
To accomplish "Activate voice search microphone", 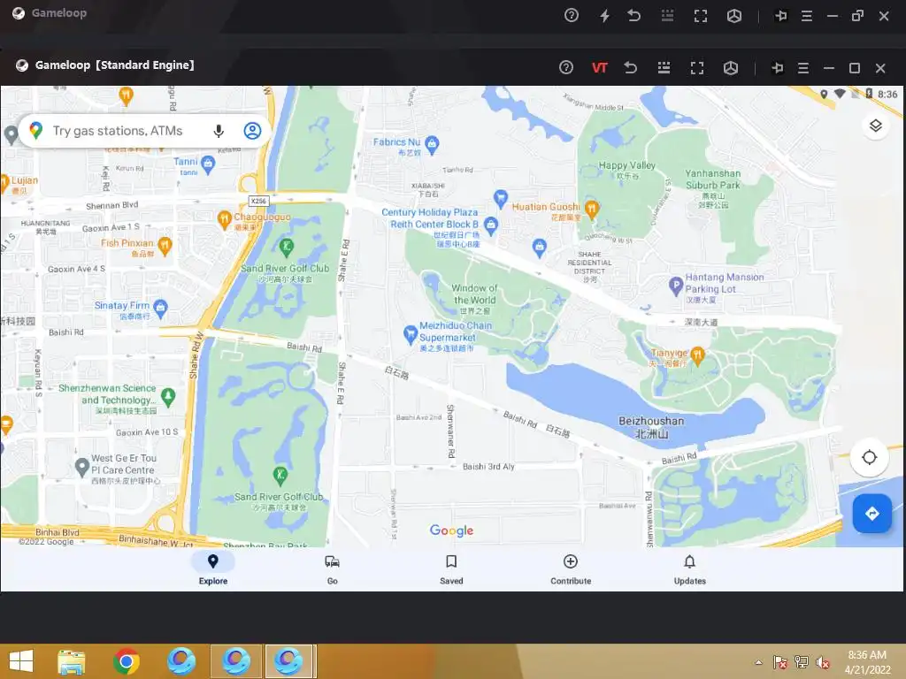I will click(219, 131).
